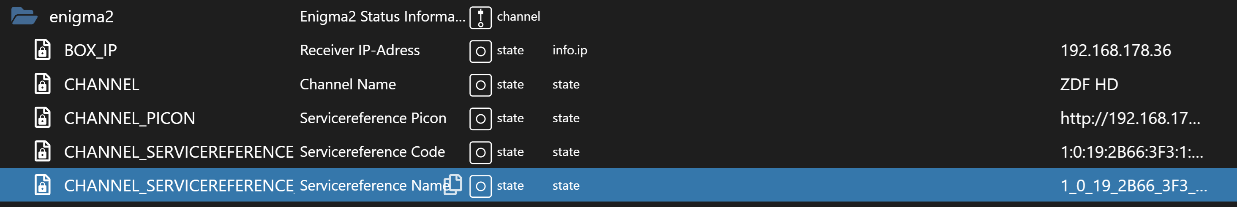1237x207 pixels.
Task: Click the BOX_IP locked file icon
Action: (x=42, y=50)
